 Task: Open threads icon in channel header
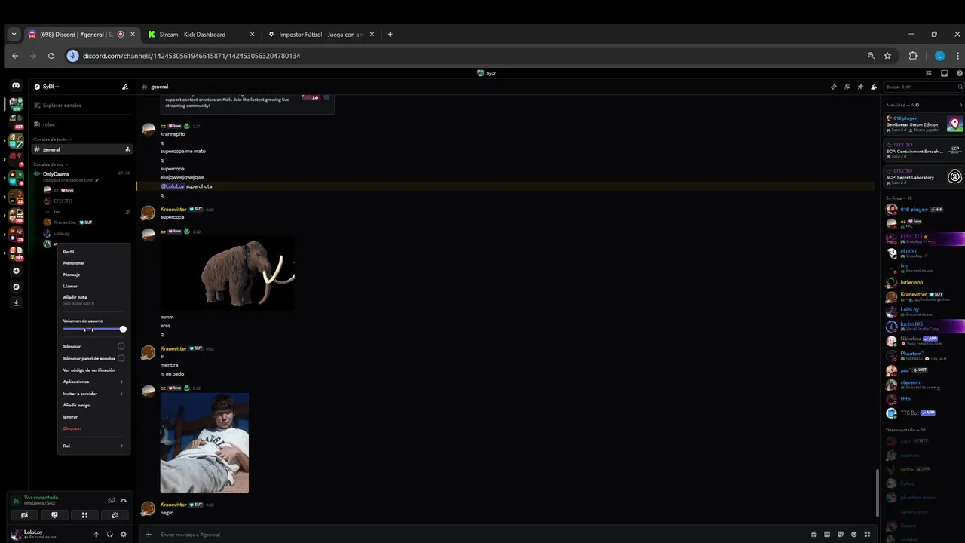coord(833,87)
